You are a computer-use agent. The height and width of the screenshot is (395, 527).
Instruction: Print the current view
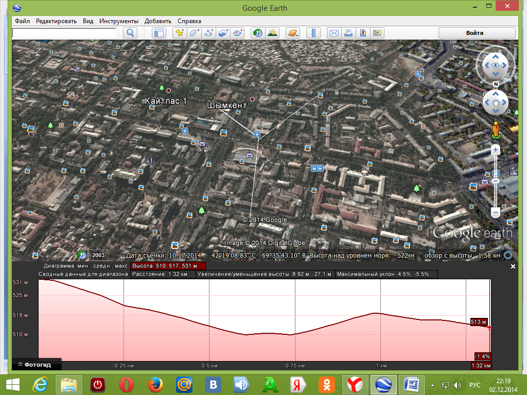(x=348, y=33)
